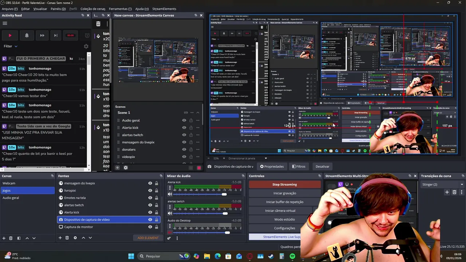Click Stop Streaming button

point(285,184)
